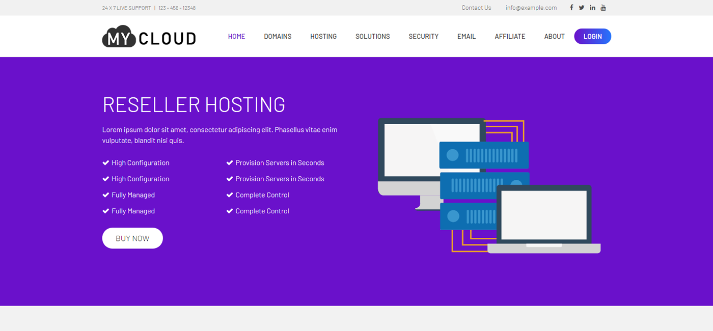713x331 pixels.
Task: Open the Solutions menu
Action: point(372,37)
